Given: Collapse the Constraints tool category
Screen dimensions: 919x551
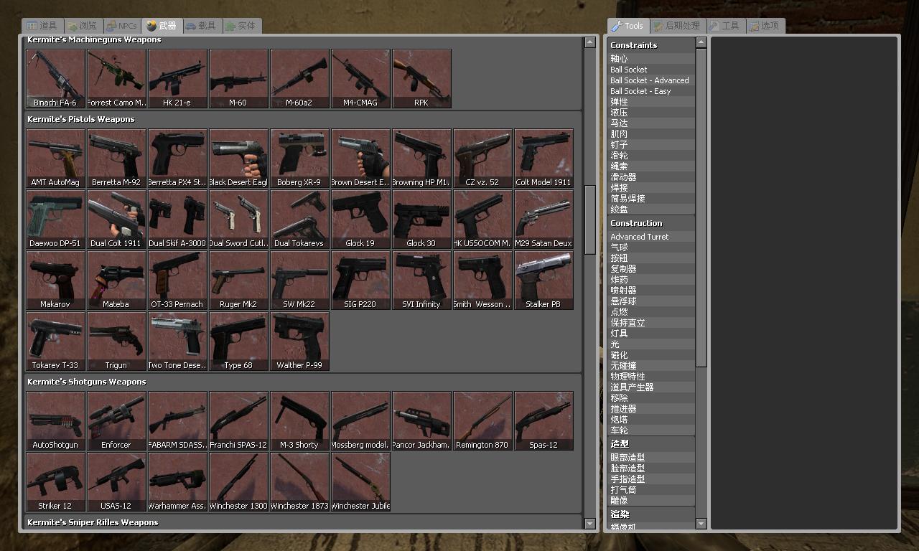Looking at the screenshot, I should 650,45.
